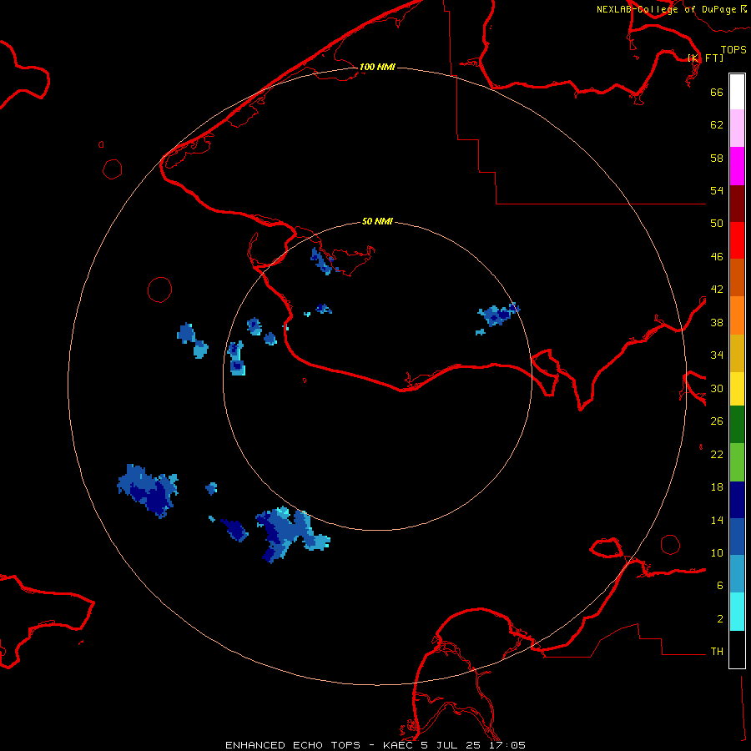Pick the bright orange legend swatch
751x751 pixels.
pyautogui.click(x=737, y=315)
